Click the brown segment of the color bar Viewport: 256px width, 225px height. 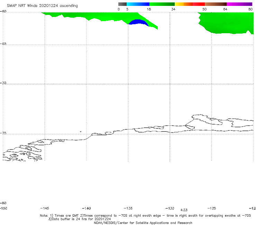click(216, 4)
